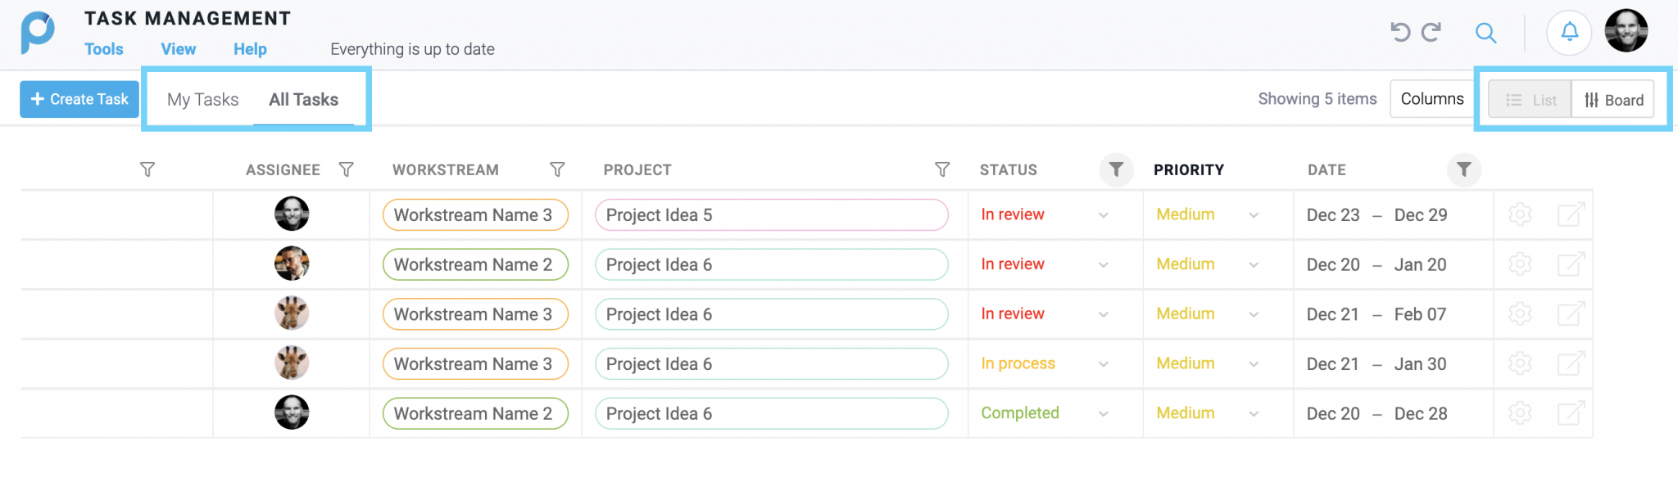Click the Workstream column filter icon
Image resolution: width=1678 pixels, height=478 pixels.
coord(557,169)
